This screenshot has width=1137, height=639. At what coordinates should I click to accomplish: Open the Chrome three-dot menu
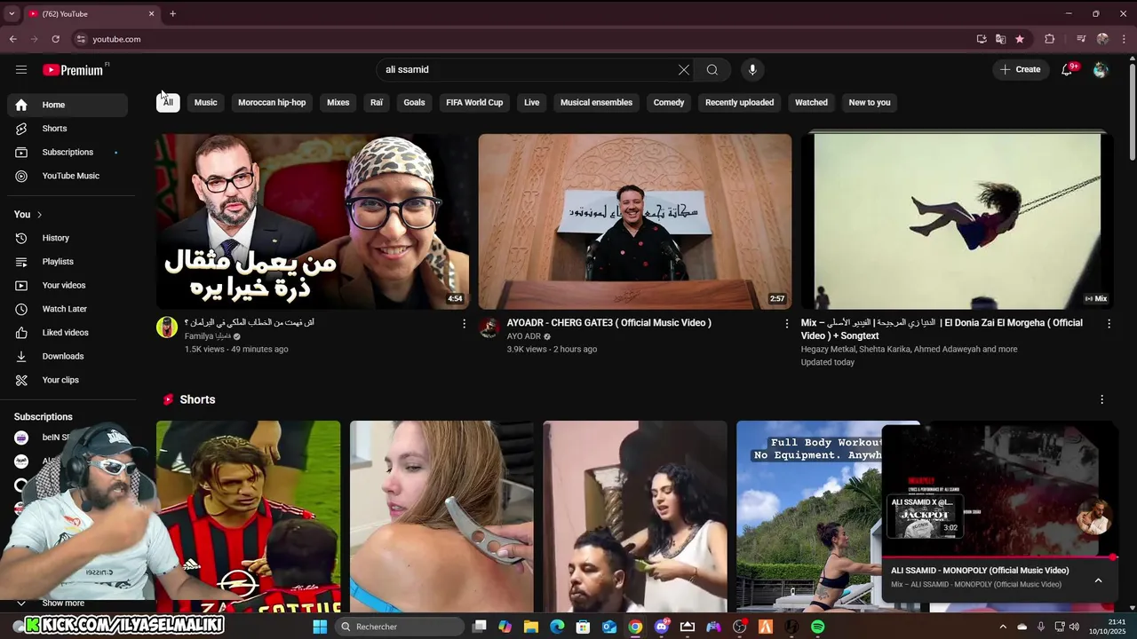point(1124,39)
